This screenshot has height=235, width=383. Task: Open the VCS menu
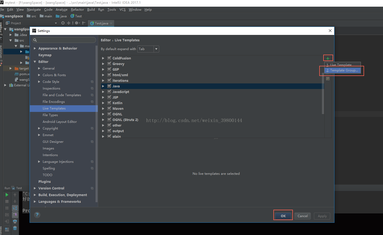click(x=122, y=10)
